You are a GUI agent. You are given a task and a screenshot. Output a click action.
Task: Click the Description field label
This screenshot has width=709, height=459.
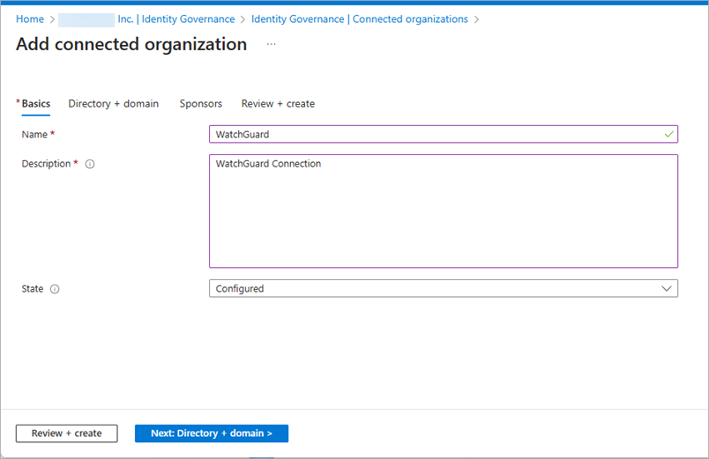tap(46, 164)
